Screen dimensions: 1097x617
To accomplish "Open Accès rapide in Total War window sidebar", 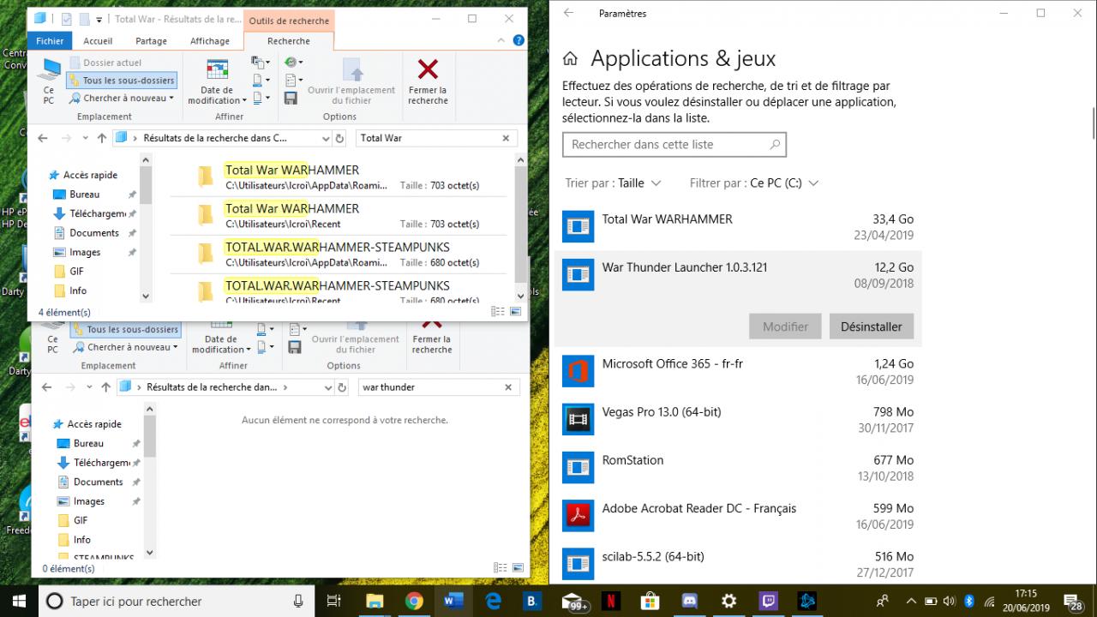I will pos(91,175).
